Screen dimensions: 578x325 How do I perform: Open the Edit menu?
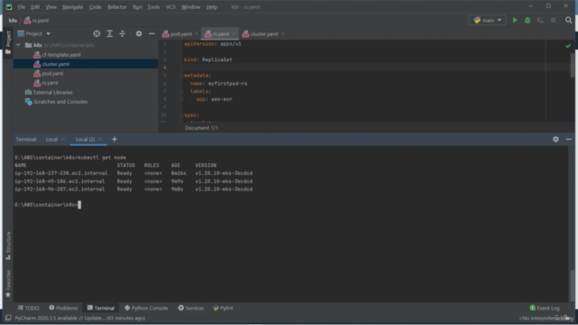point(35,7)
